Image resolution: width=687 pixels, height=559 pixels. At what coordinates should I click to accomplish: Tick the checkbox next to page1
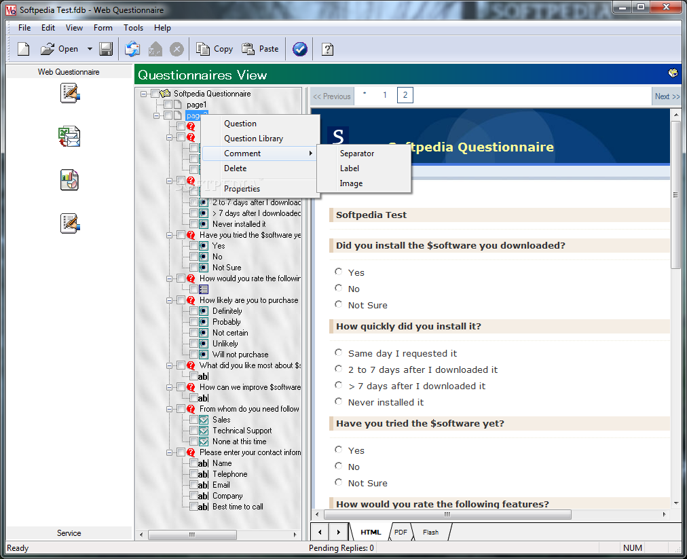coord(168,105)
